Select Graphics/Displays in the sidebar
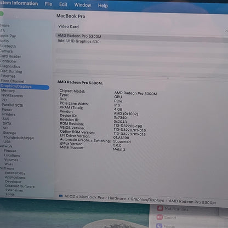Screen dimensions: 228x228 25,87
